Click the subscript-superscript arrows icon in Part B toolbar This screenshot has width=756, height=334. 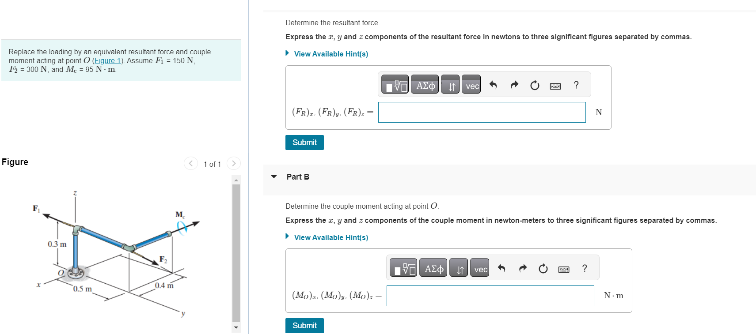tap(458, 268)
